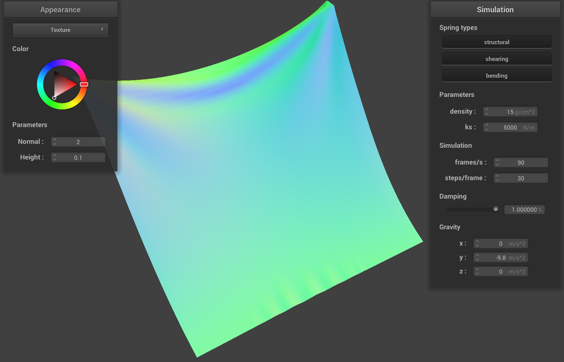Click the Appearance panel header

click(x=60, y=10)
